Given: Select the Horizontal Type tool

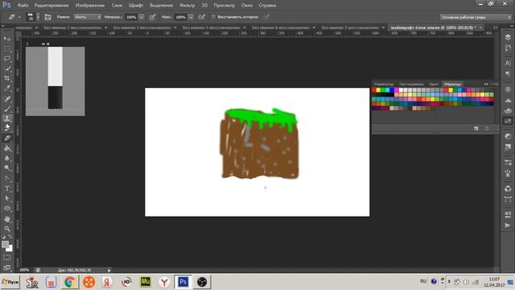Looking at the screenshot, I should click(7, 188).
